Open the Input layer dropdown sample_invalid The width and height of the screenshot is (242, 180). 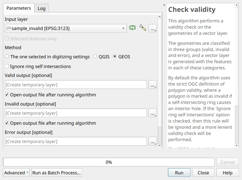[x=66, y=28]
